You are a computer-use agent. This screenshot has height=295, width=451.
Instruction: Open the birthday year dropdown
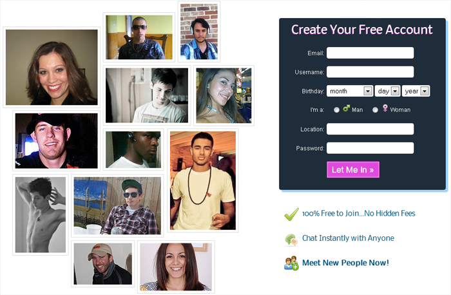coord(416,91)
